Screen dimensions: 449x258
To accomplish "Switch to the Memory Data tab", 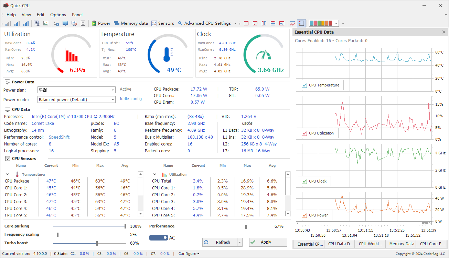I will pos(401,244).
